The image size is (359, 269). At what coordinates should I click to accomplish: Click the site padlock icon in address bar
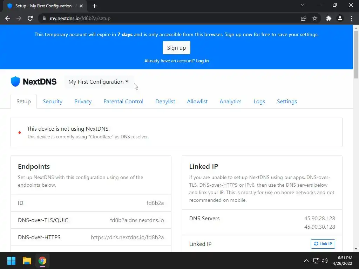click(x=44, y=18)
